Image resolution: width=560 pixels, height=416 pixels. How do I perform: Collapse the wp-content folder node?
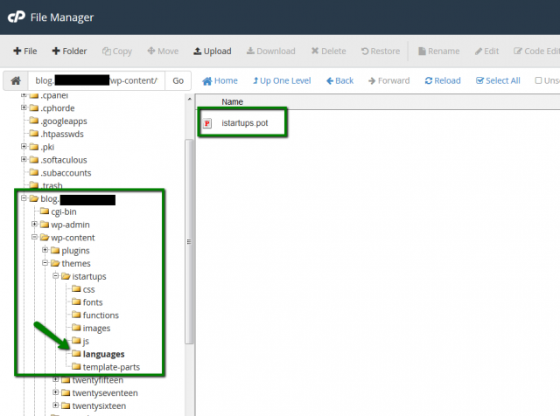click(x=34, y=237)
